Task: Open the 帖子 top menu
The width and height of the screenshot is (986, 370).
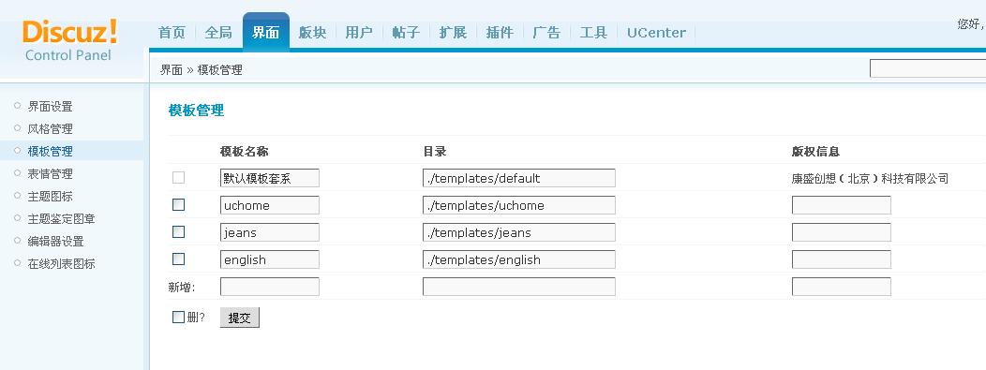Action: (x=406, y=33)
